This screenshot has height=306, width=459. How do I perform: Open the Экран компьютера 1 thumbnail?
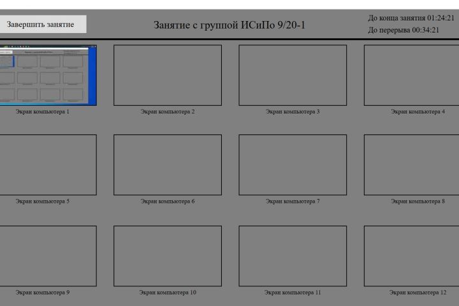tap(48, 75)
